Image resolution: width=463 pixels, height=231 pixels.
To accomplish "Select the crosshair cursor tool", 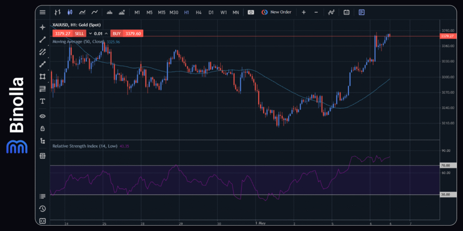I will [x=43, y=28].
